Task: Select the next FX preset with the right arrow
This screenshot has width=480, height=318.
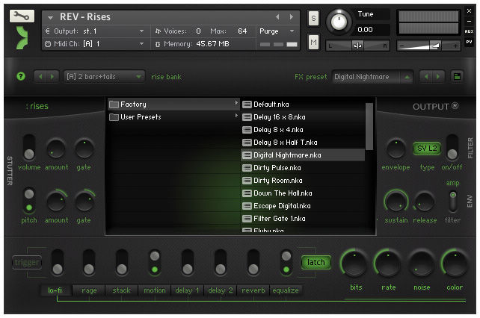Action: pos(437,76)
